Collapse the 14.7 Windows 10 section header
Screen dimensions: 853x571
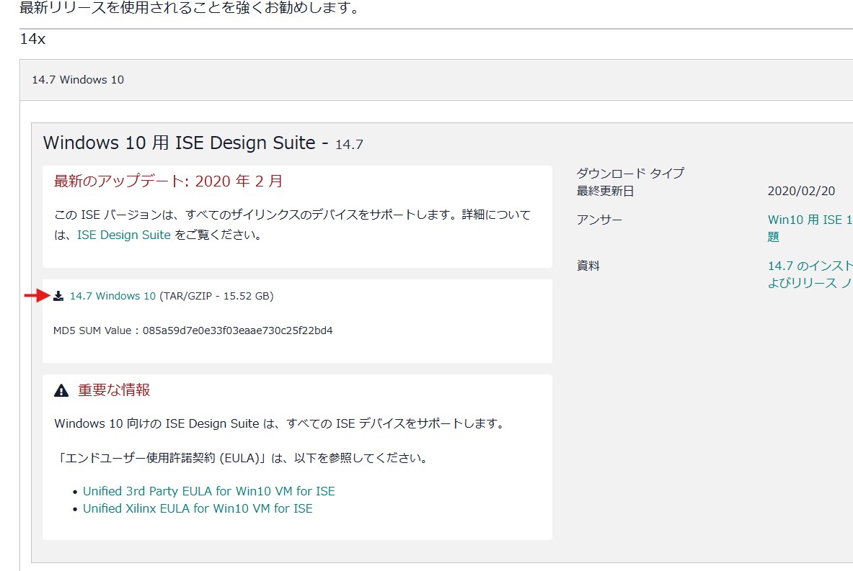436,80
